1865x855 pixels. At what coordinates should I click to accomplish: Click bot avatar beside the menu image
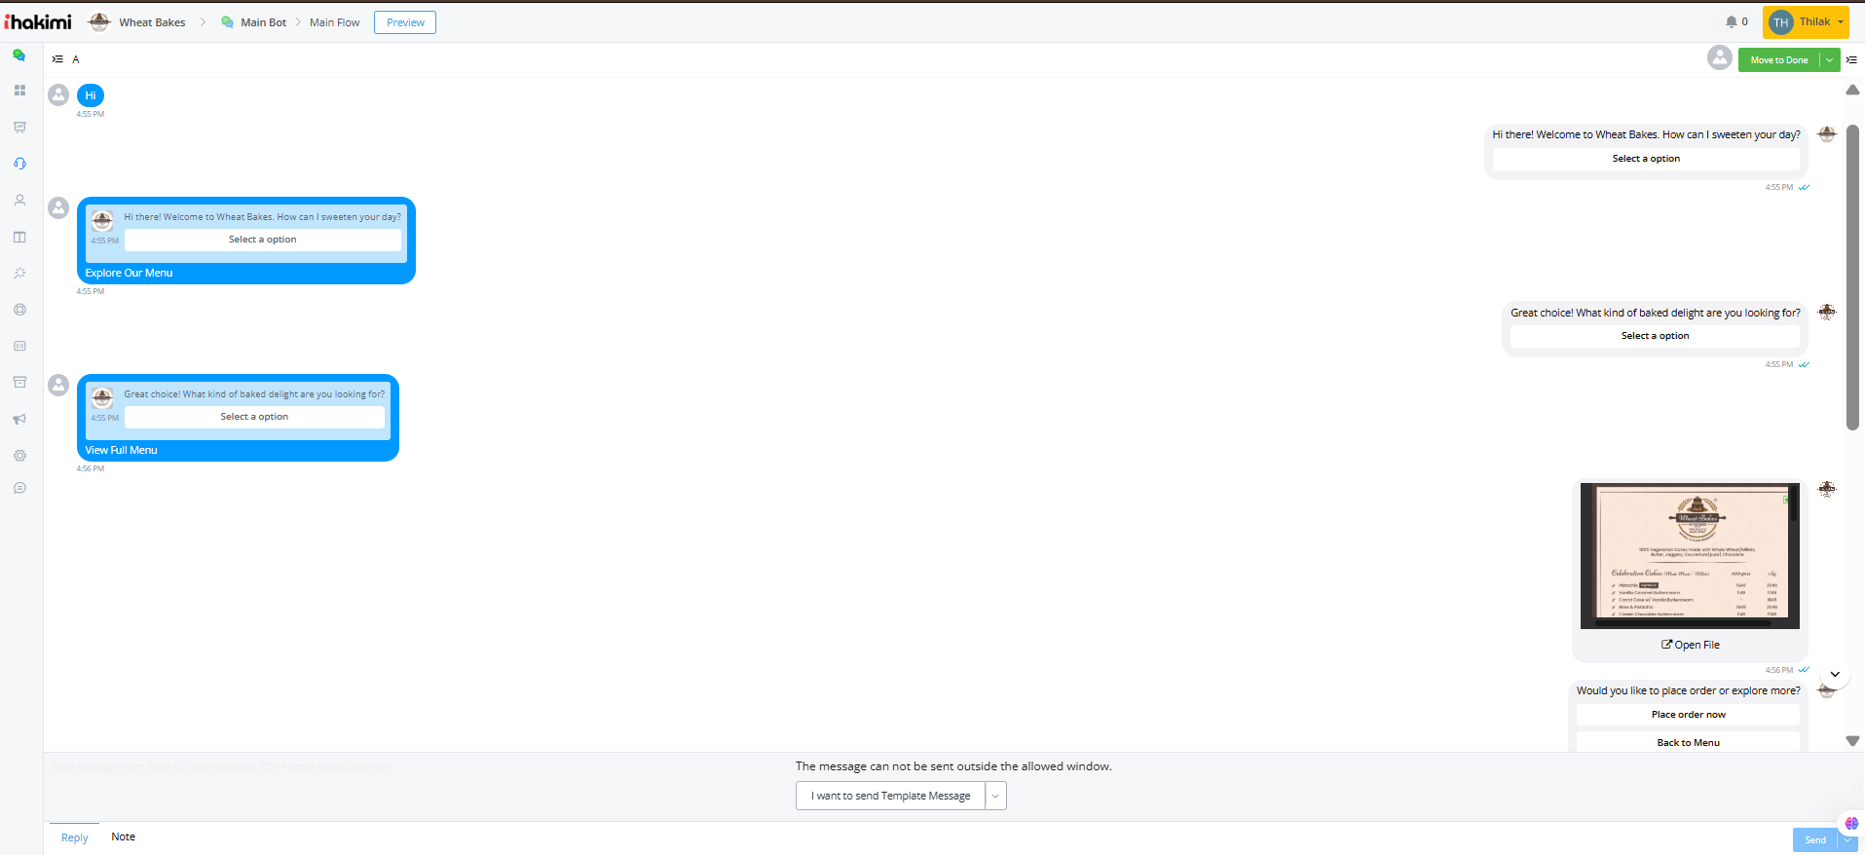(1827, 489)
